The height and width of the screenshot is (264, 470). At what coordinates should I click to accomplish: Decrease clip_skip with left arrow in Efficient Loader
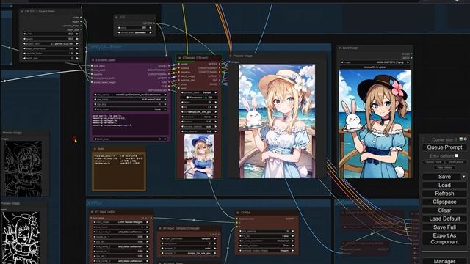95,104
